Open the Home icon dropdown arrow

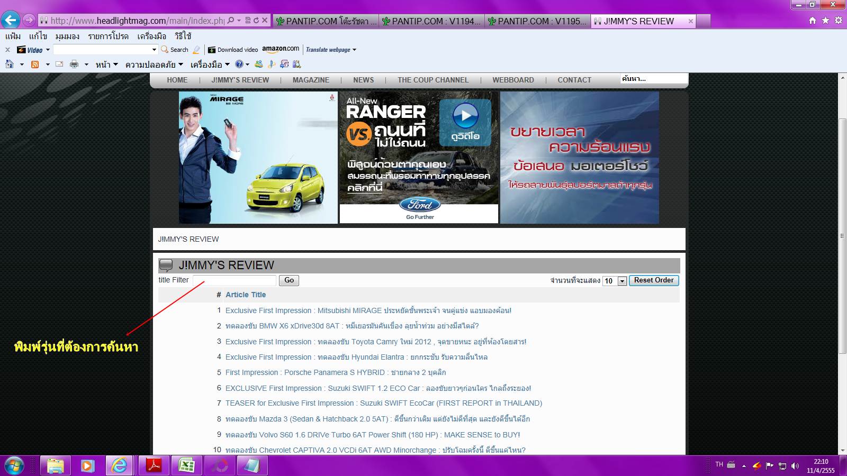coord(22,65)
